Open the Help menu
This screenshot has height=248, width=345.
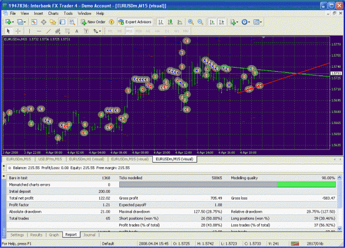point(100,13)
